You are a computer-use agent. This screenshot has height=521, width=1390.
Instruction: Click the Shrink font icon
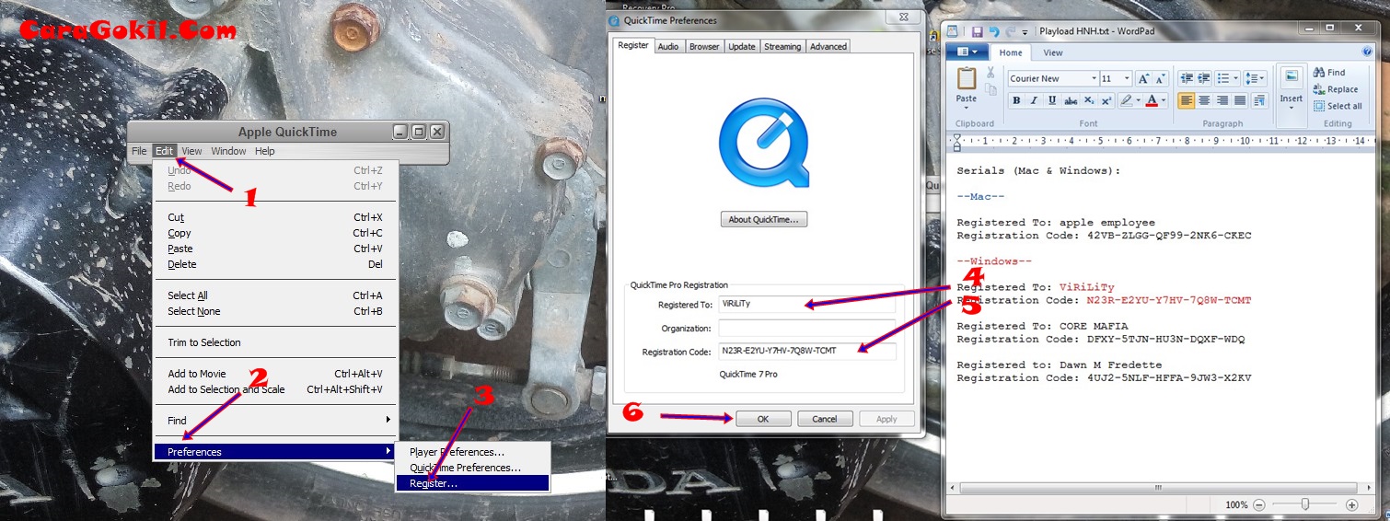[x=1160, y=78]
